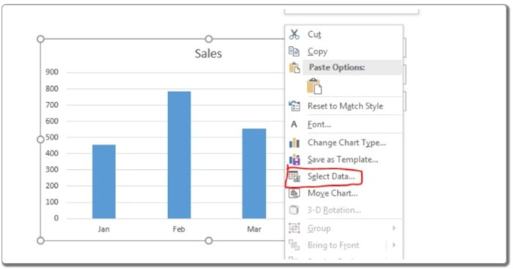Viewport: 513px width, 269px height.
Task: Click the Copy pages icon
Action: click(x=294, y=52)
